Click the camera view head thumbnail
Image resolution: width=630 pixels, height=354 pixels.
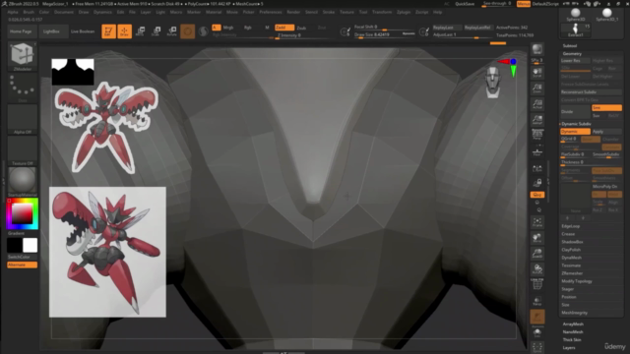(492, 83)
